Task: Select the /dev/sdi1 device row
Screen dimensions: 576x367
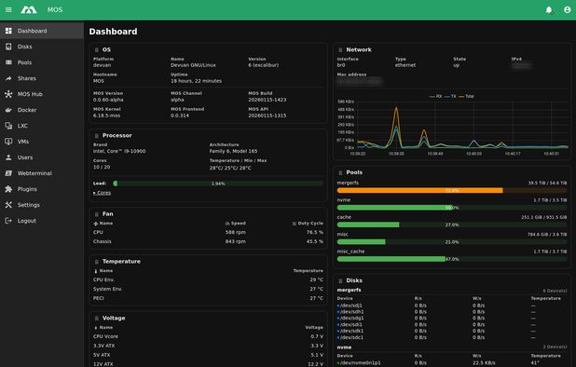Action: click(x=452, y=324)
